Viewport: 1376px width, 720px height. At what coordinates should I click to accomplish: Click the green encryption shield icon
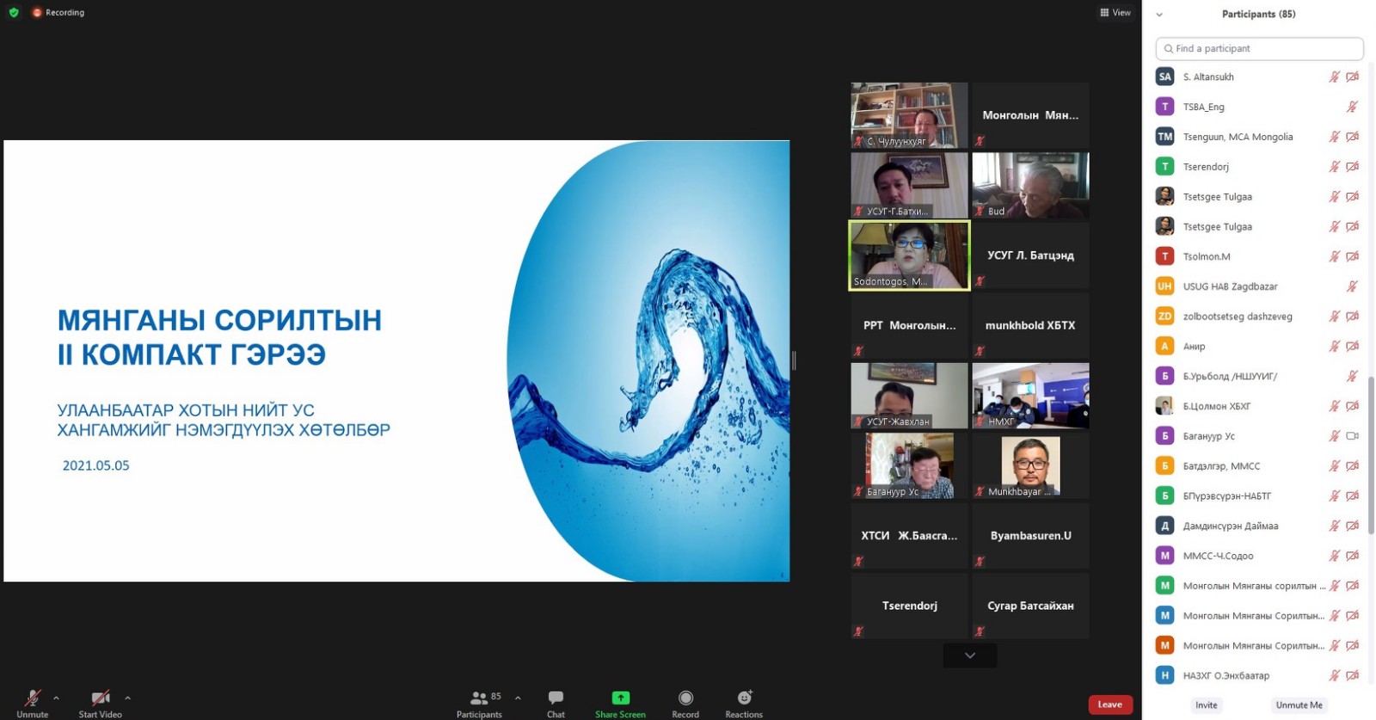point(14,13)
